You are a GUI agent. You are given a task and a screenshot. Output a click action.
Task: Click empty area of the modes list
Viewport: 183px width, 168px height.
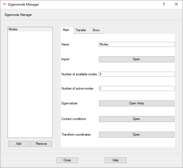[30, 84]
